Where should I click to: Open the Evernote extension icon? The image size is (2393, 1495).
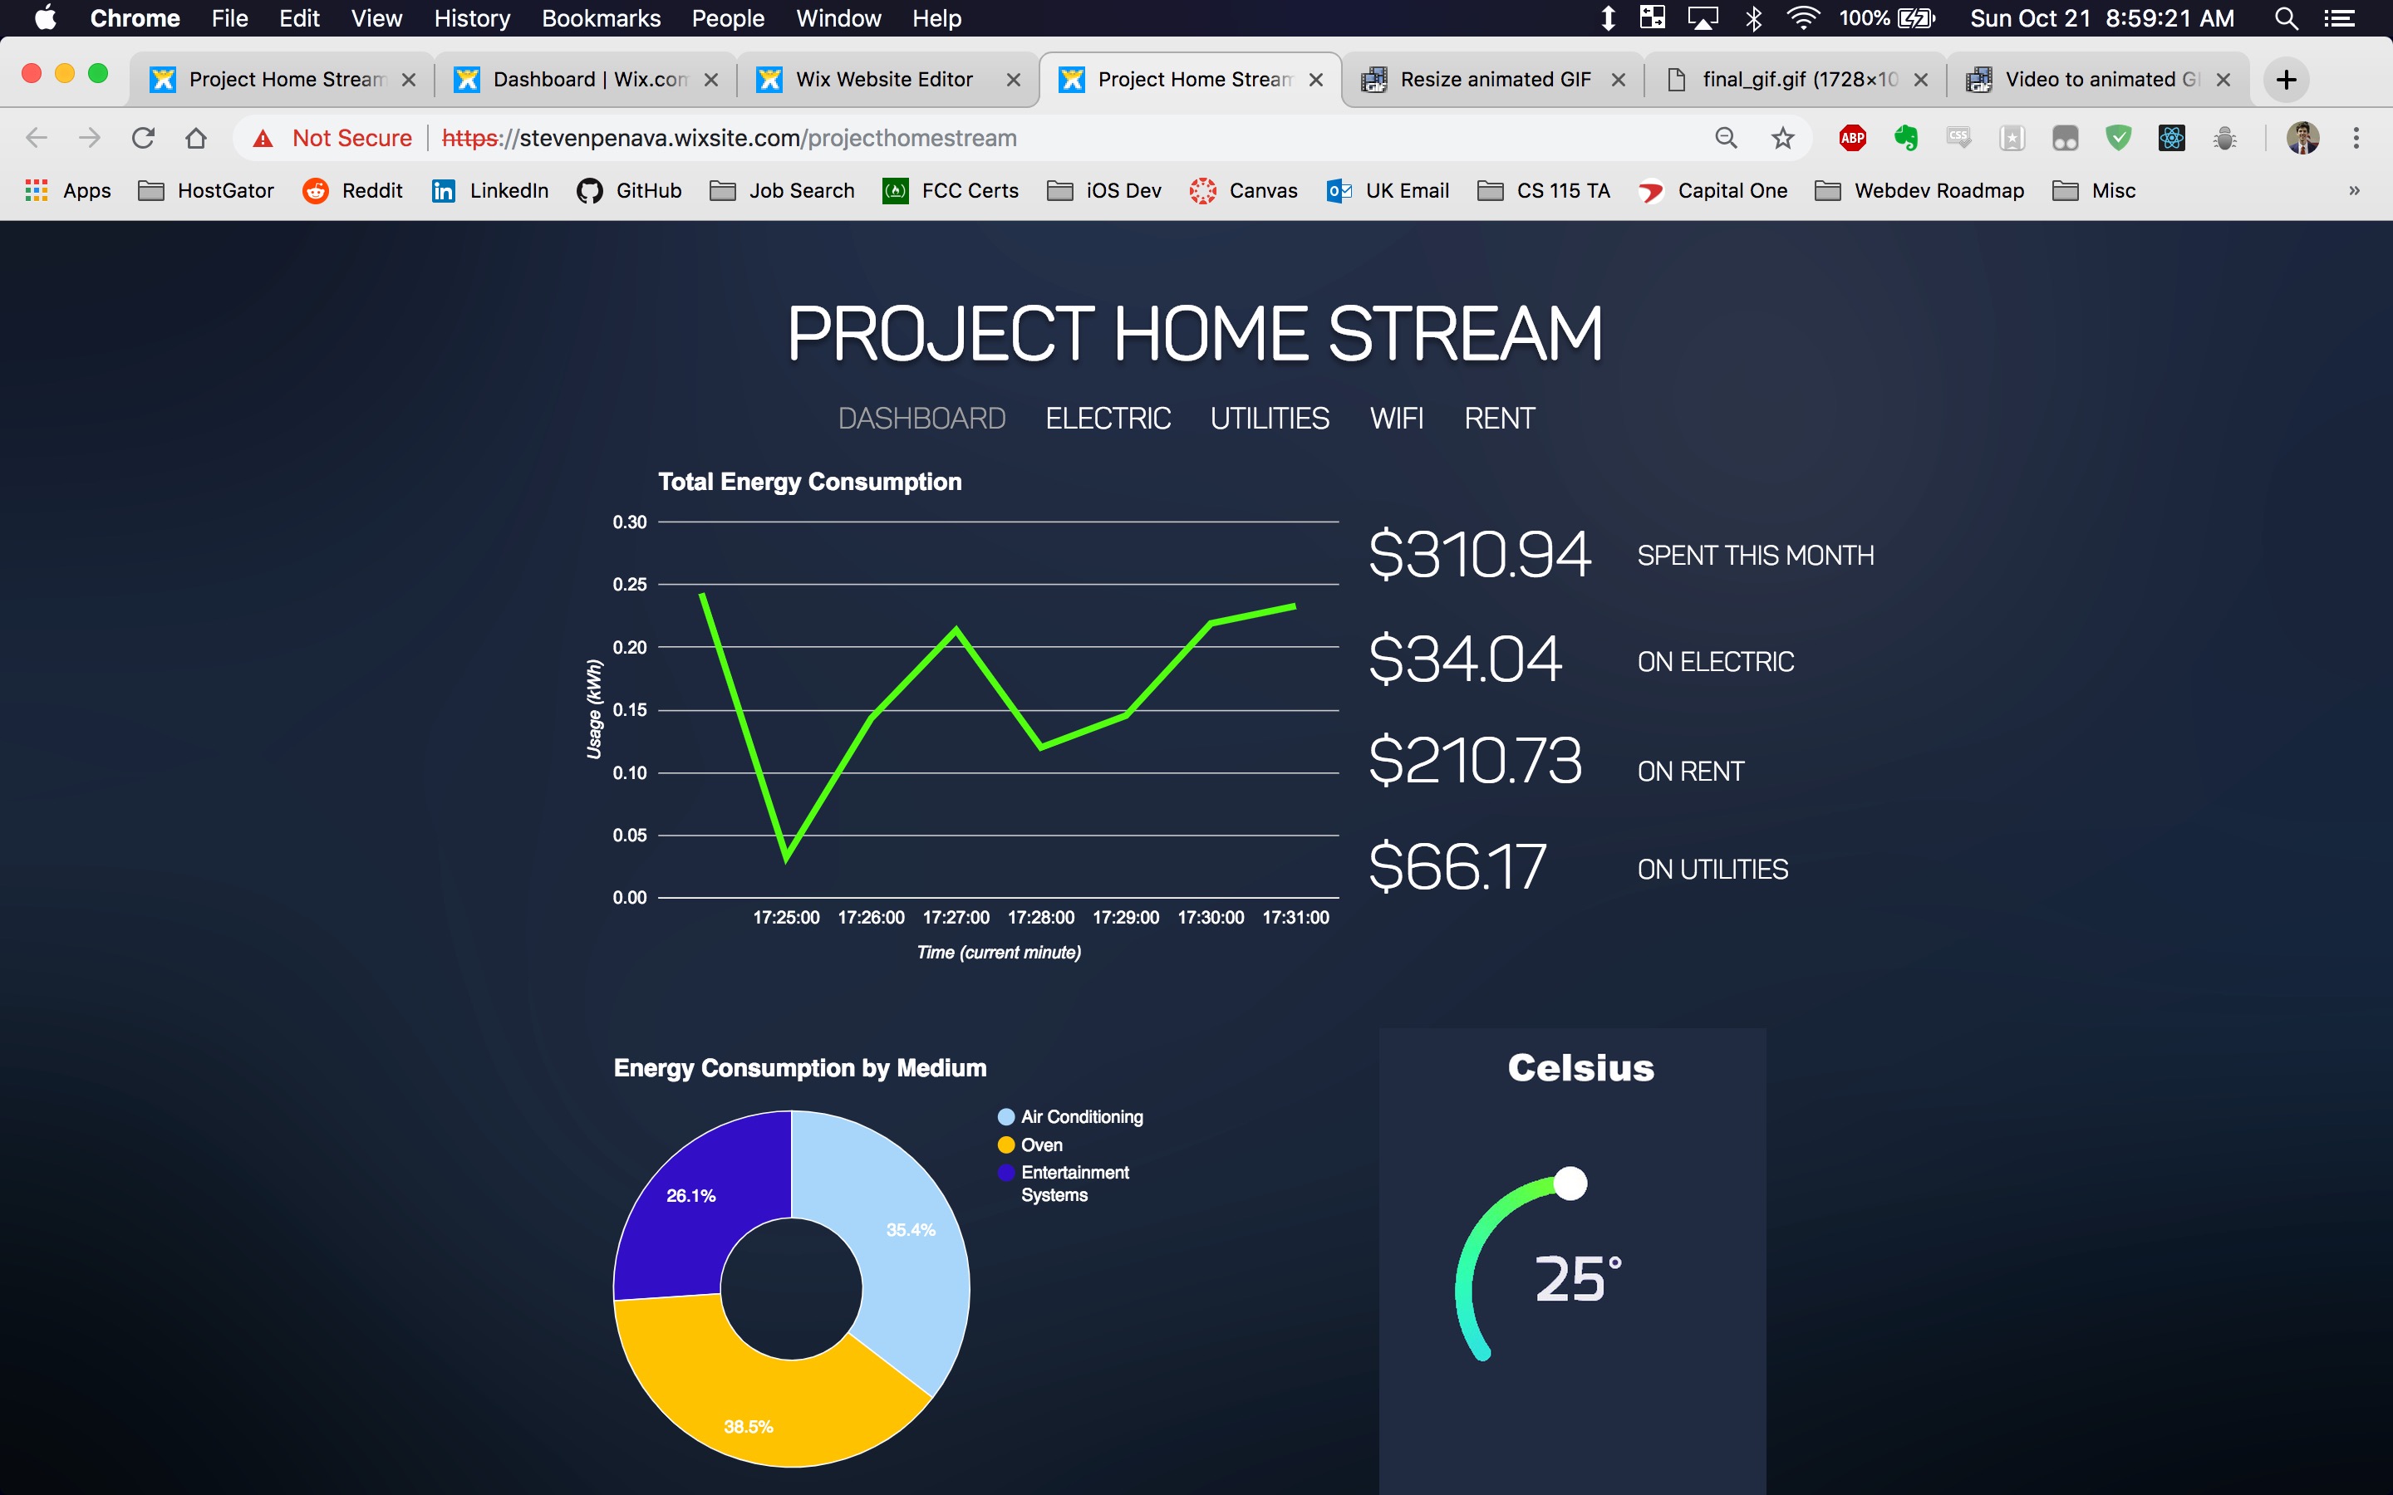tap(1905, 139)
